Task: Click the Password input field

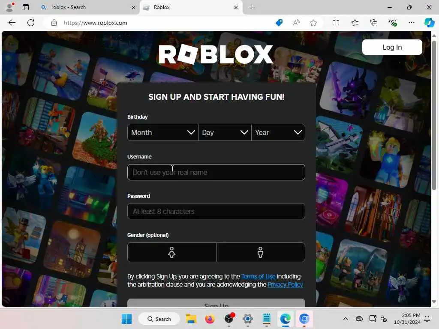Action: 216,211
